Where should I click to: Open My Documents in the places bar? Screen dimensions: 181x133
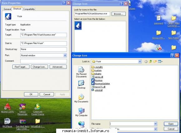click(81, 98)
